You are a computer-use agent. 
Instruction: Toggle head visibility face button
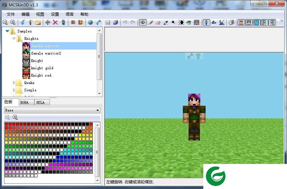click(241, 22)
